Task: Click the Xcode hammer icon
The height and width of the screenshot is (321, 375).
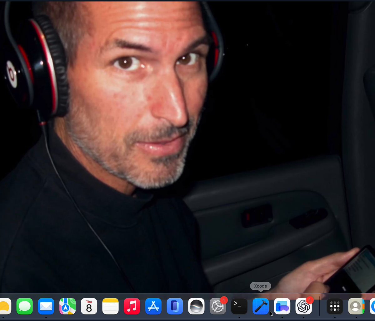Action: (x=261, y=306)
